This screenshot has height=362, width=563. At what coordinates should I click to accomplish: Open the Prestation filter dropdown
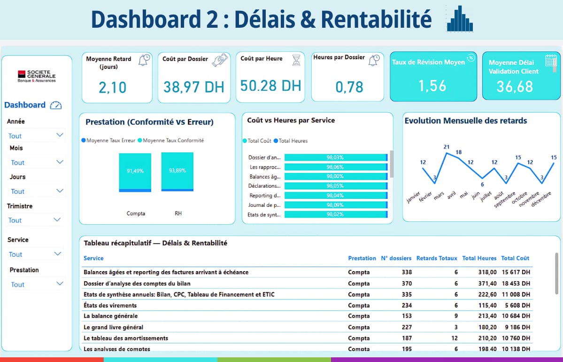click(x=38, y=284)
